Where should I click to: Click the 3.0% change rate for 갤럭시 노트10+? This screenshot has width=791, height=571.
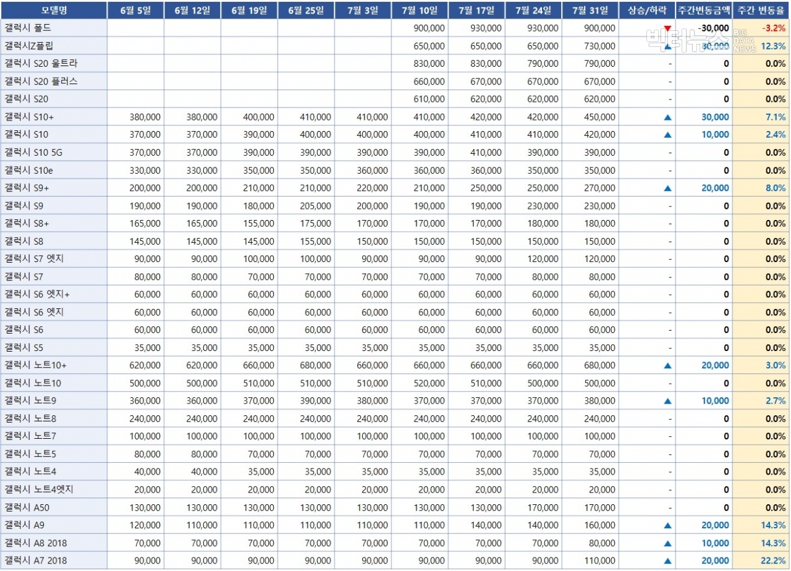point(776,365)
